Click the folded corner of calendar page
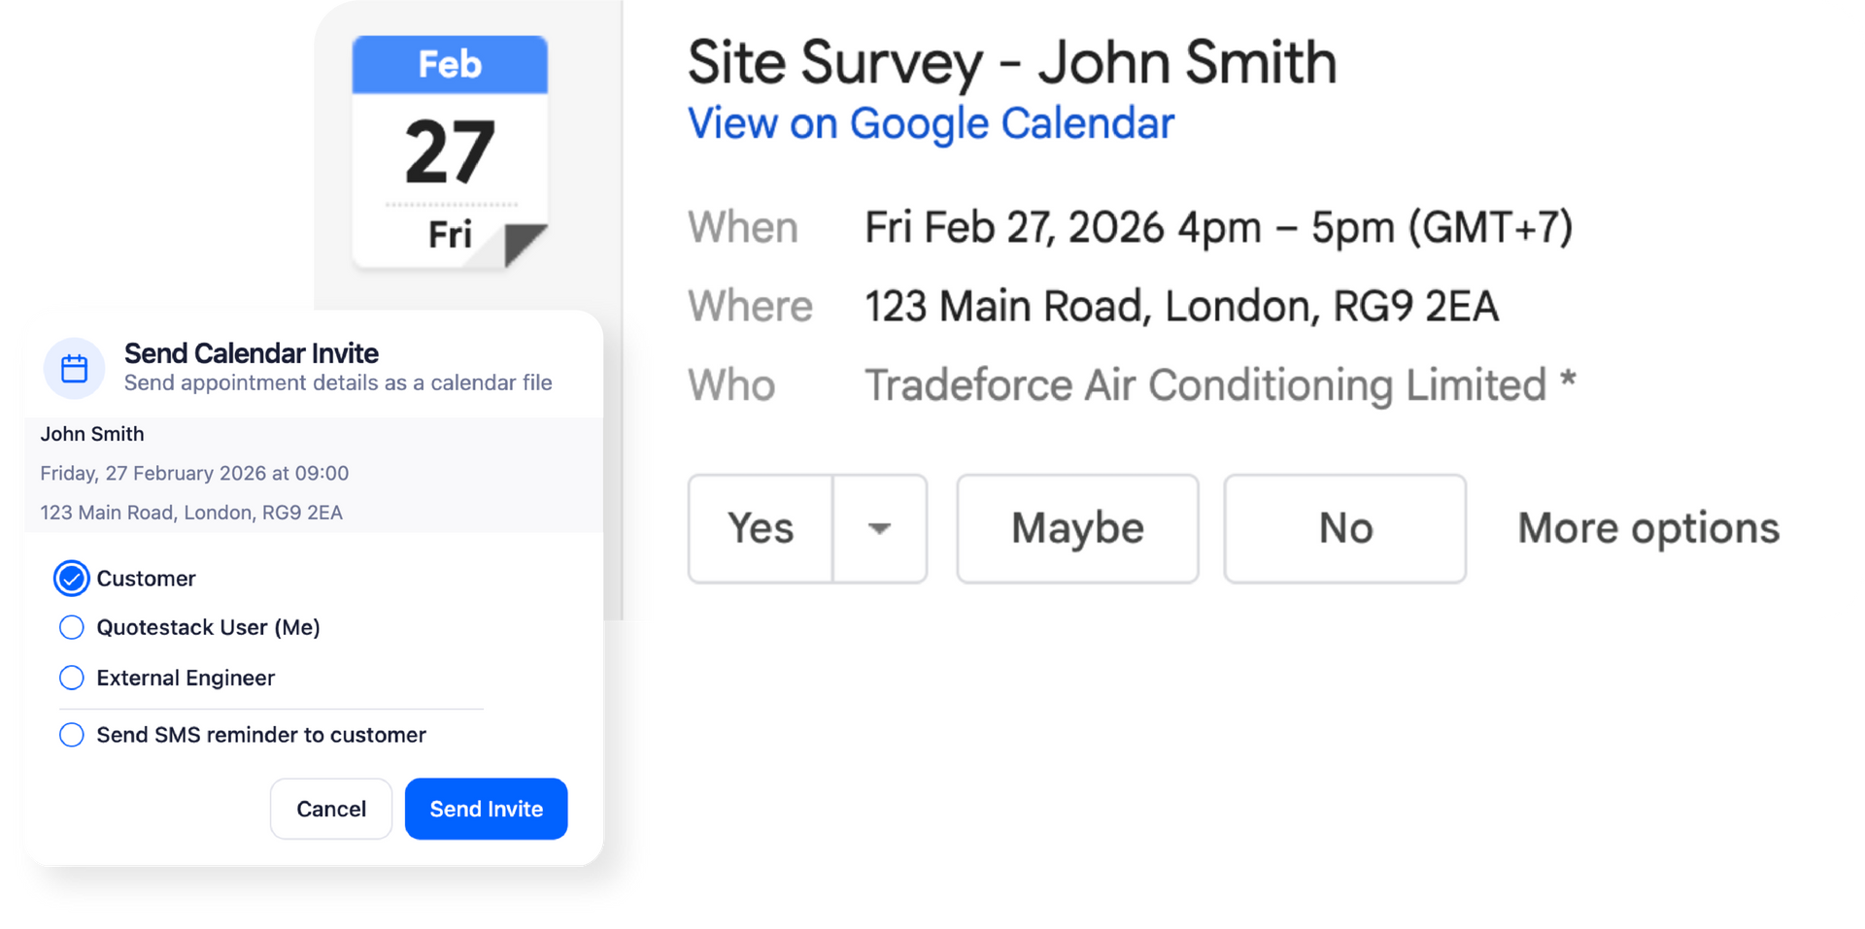Viewport: 1865px width, 929px height. point(525,244)
